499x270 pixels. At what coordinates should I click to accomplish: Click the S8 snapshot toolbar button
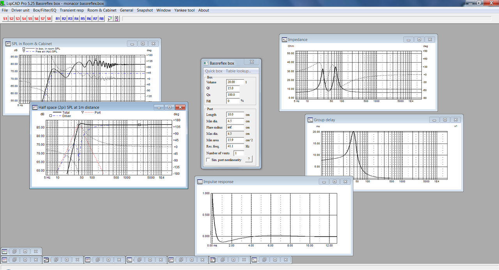click(x=49, y=18)
